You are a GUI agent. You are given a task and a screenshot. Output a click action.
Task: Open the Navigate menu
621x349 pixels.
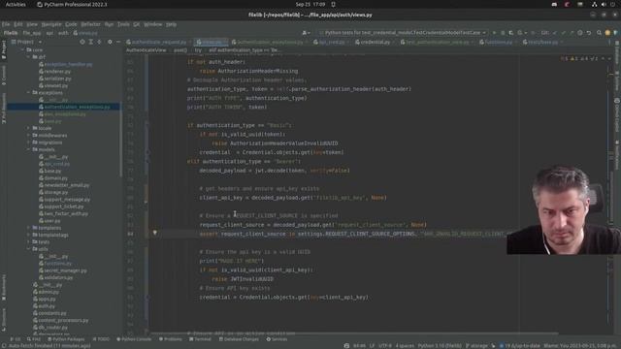pos(51,24)
